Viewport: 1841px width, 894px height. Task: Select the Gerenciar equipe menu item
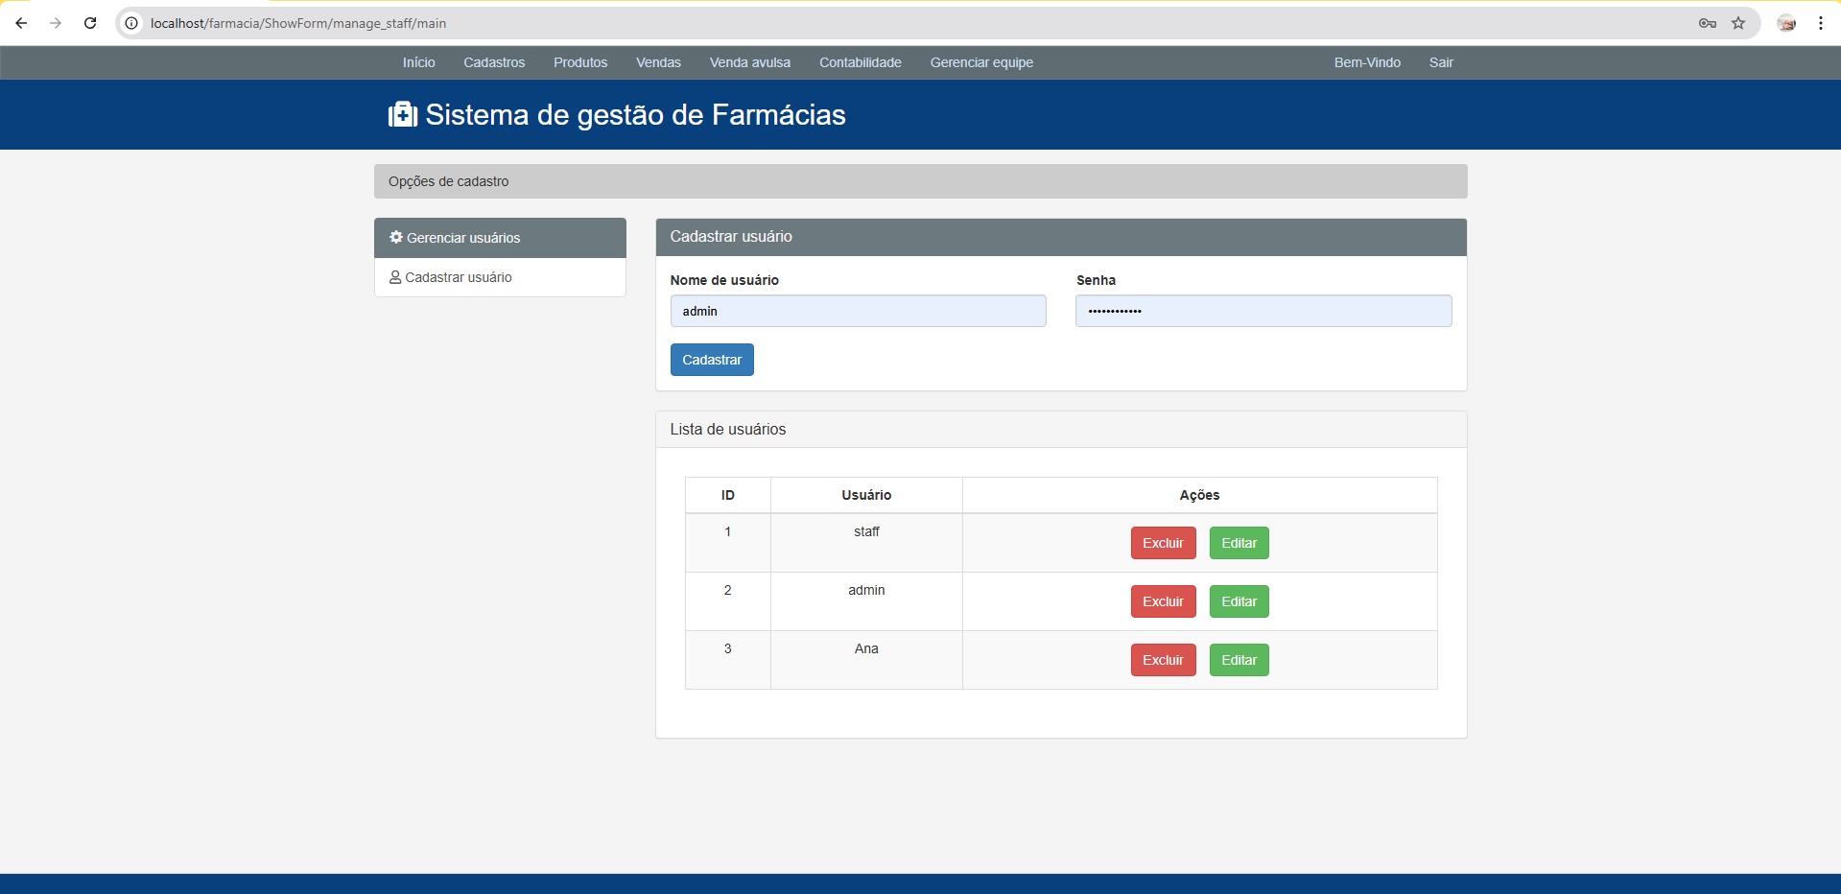981,61
